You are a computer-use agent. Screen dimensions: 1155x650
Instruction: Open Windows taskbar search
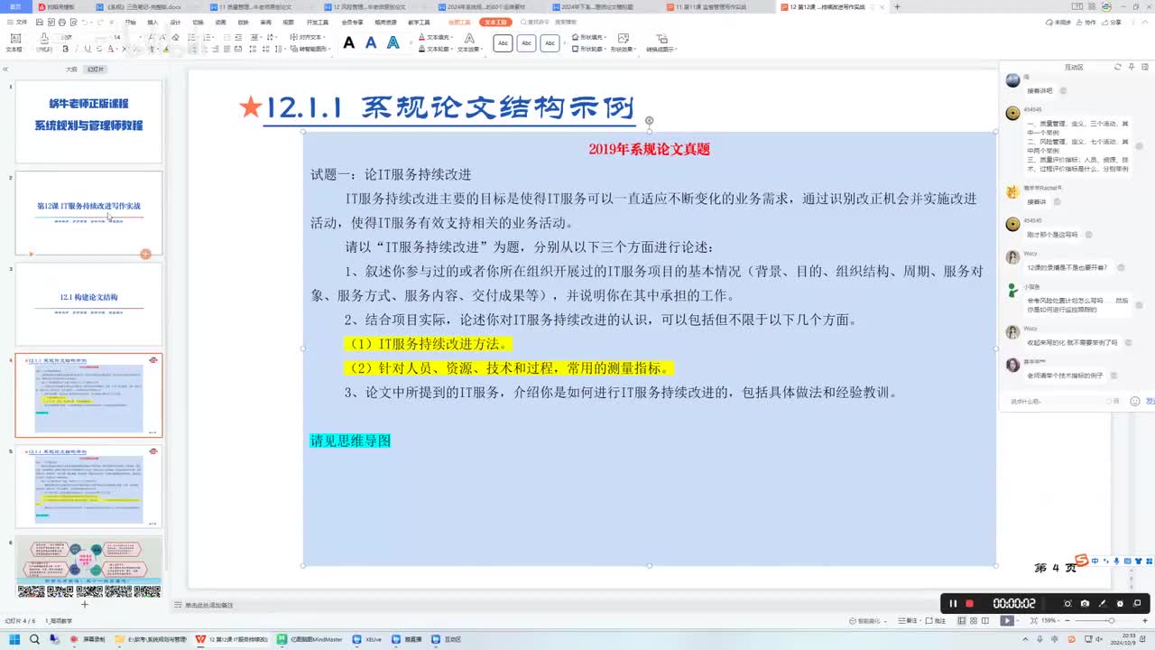34,639
